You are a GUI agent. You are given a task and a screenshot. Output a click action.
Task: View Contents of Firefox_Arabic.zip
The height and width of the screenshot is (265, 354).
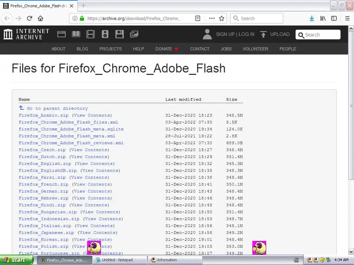coord(92,115)
